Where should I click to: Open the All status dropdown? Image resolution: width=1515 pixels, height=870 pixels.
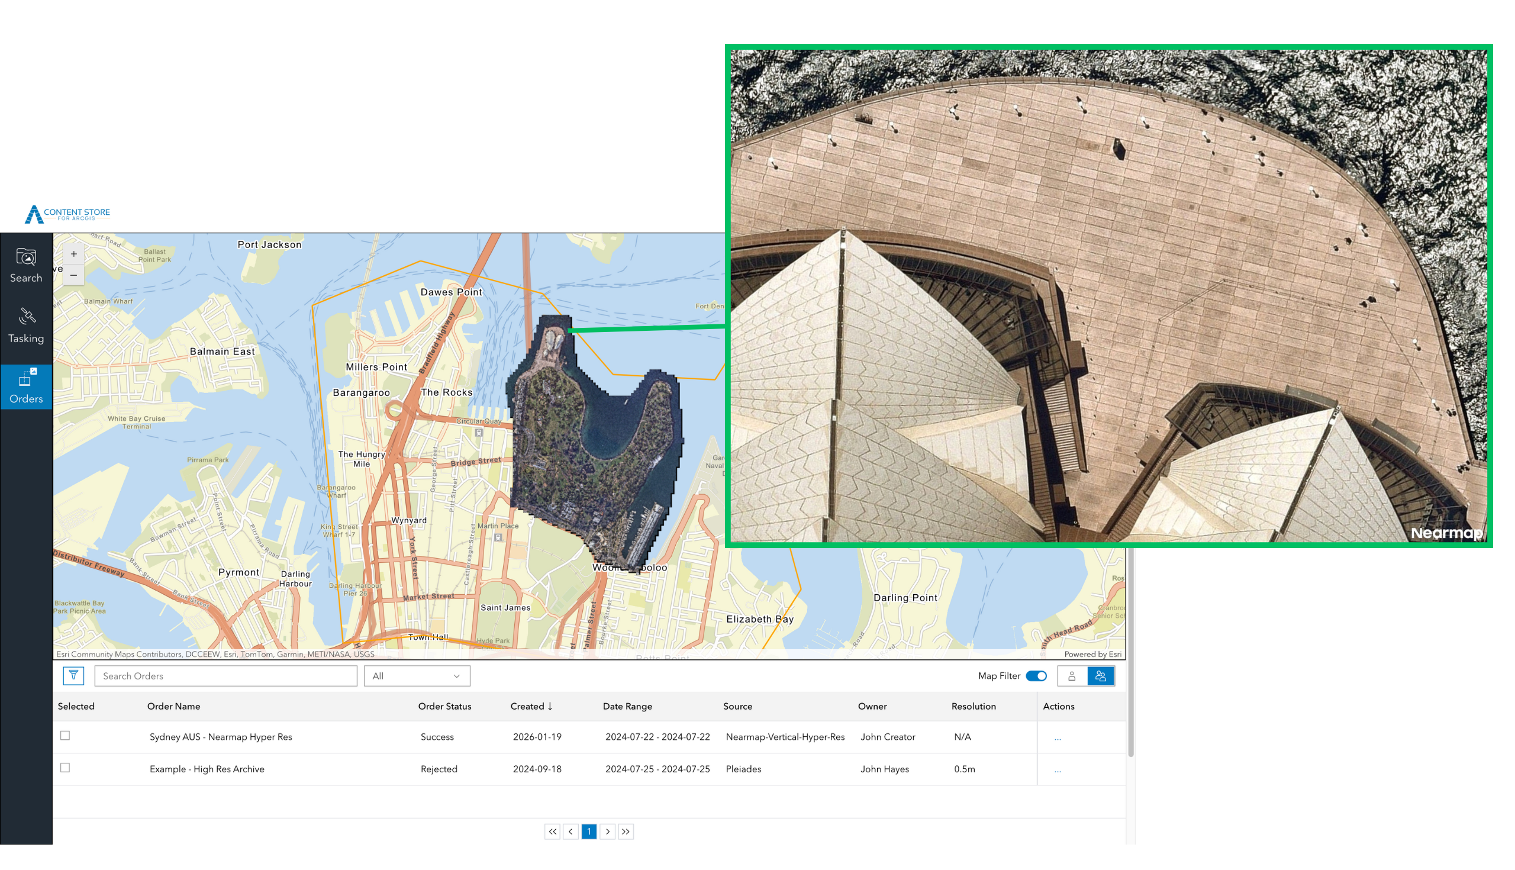click(417, 676)
